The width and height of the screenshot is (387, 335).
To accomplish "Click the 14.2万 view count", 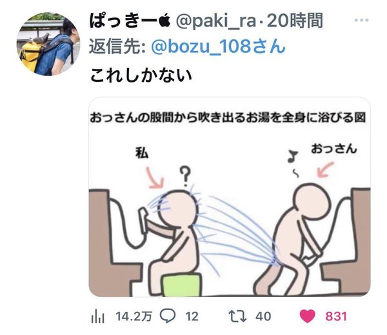I will pos(134,316).
